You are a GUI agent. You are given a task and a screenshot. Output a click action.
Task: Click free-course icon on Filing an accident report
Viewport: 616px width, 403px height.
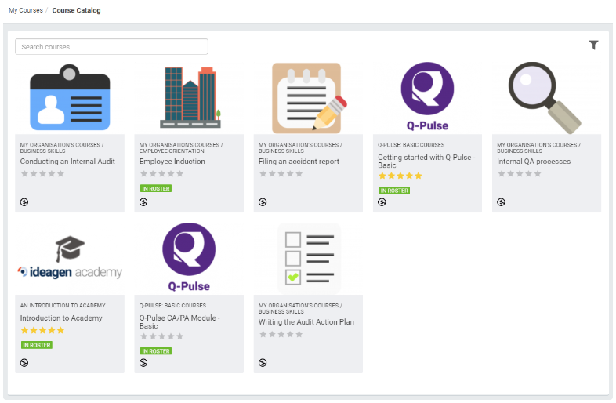[x=263, y=202]
